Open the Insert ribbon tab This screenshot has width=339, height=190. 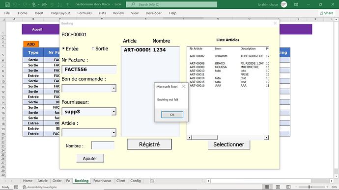pos(39,13)
